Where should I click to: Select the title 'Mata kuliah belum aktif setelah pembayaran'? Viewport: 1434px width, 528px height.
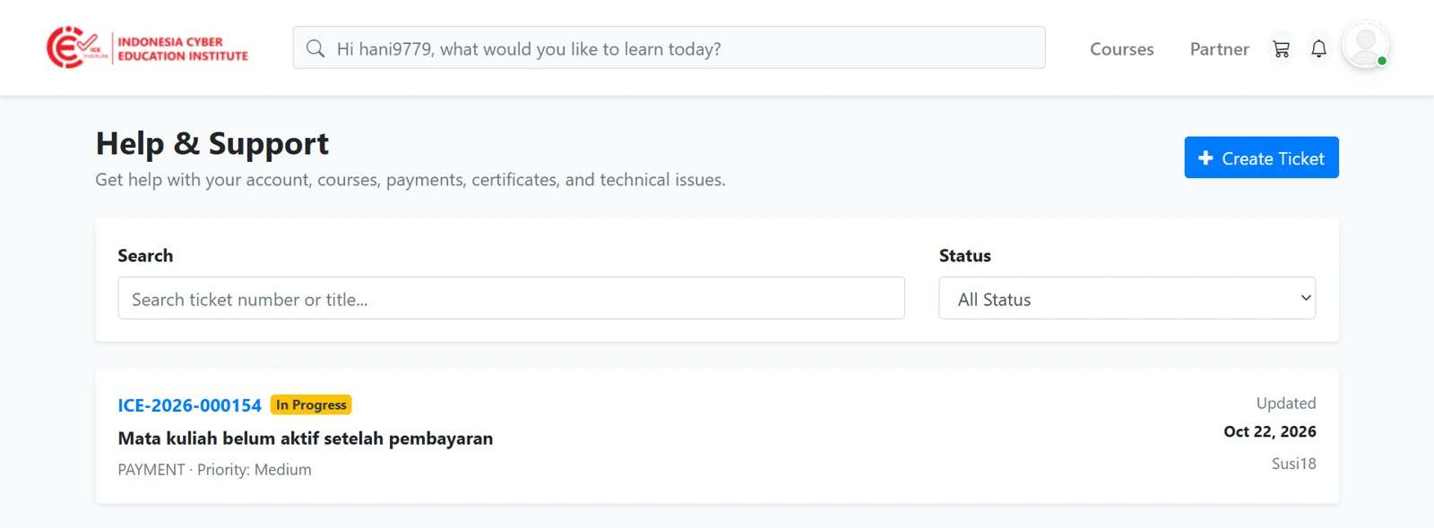[x=306, y=439]
